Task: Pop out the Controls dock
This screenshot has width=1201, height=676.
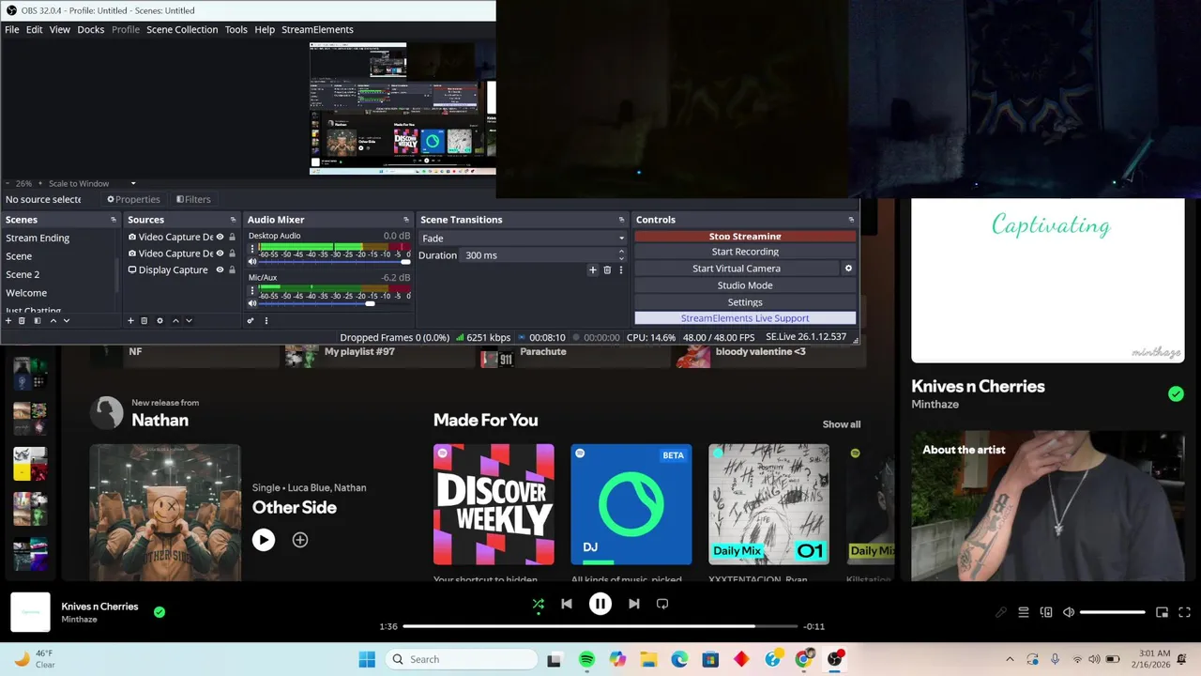Action: point(851,220)
